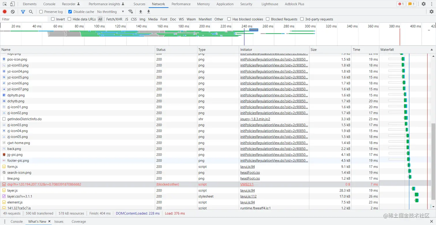
Task: Filter requests by WS type
Action: (181, 19)
